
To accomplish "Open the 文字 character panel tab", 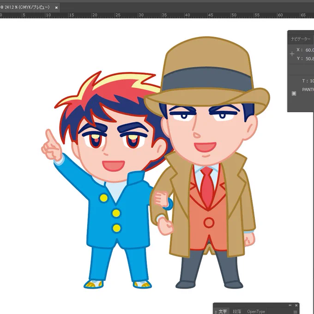I will coord(223,311).
